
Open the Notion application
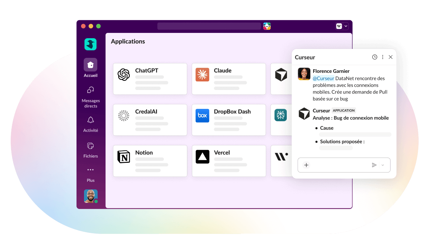pyautogui.click(x=150, y=161)
